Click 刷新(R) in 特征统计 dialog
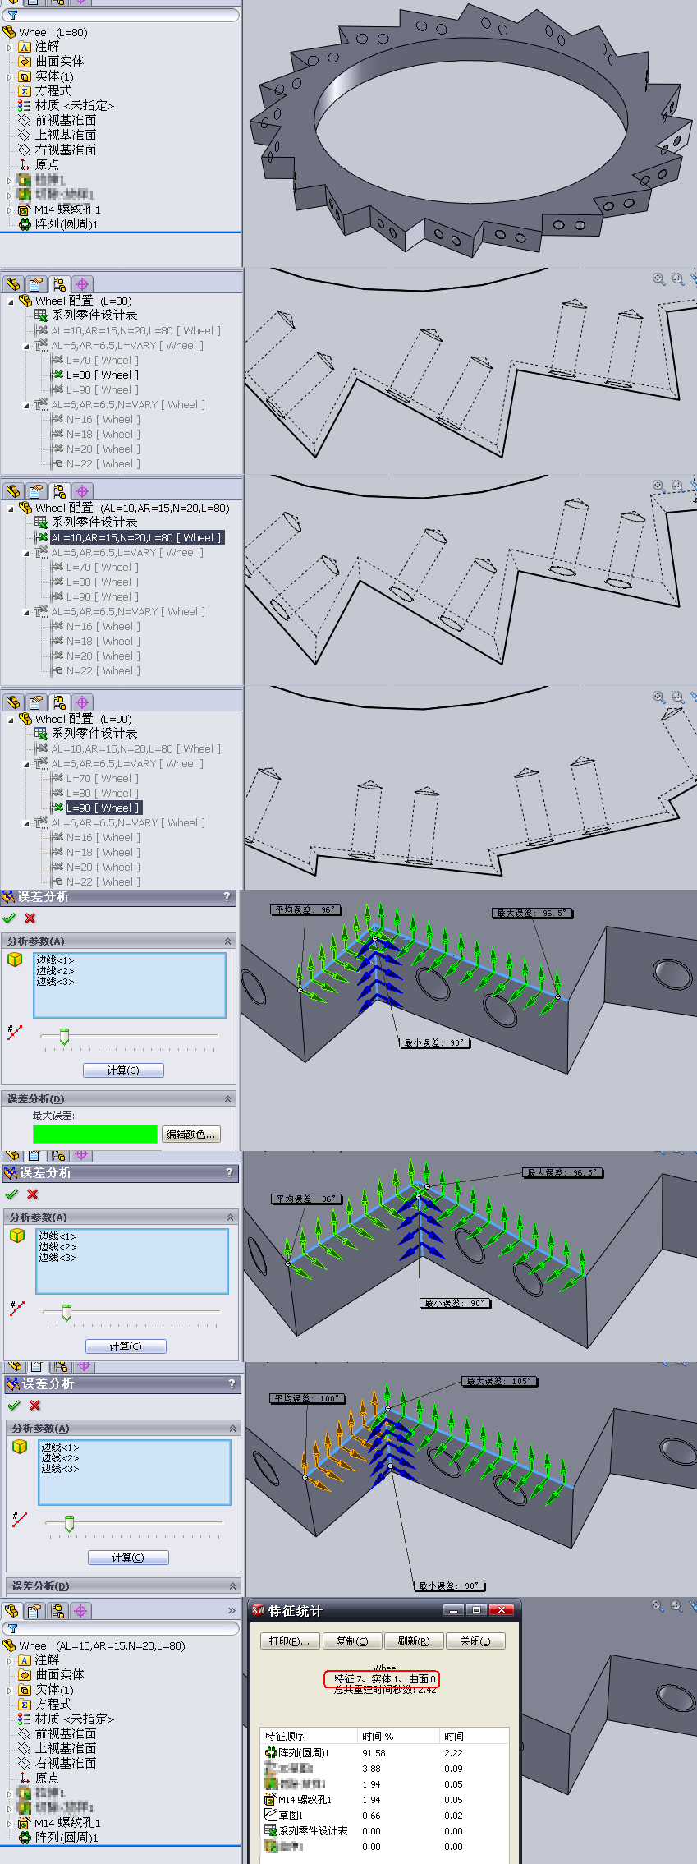Screen dimensions: 697x1864 point(413,1641)
